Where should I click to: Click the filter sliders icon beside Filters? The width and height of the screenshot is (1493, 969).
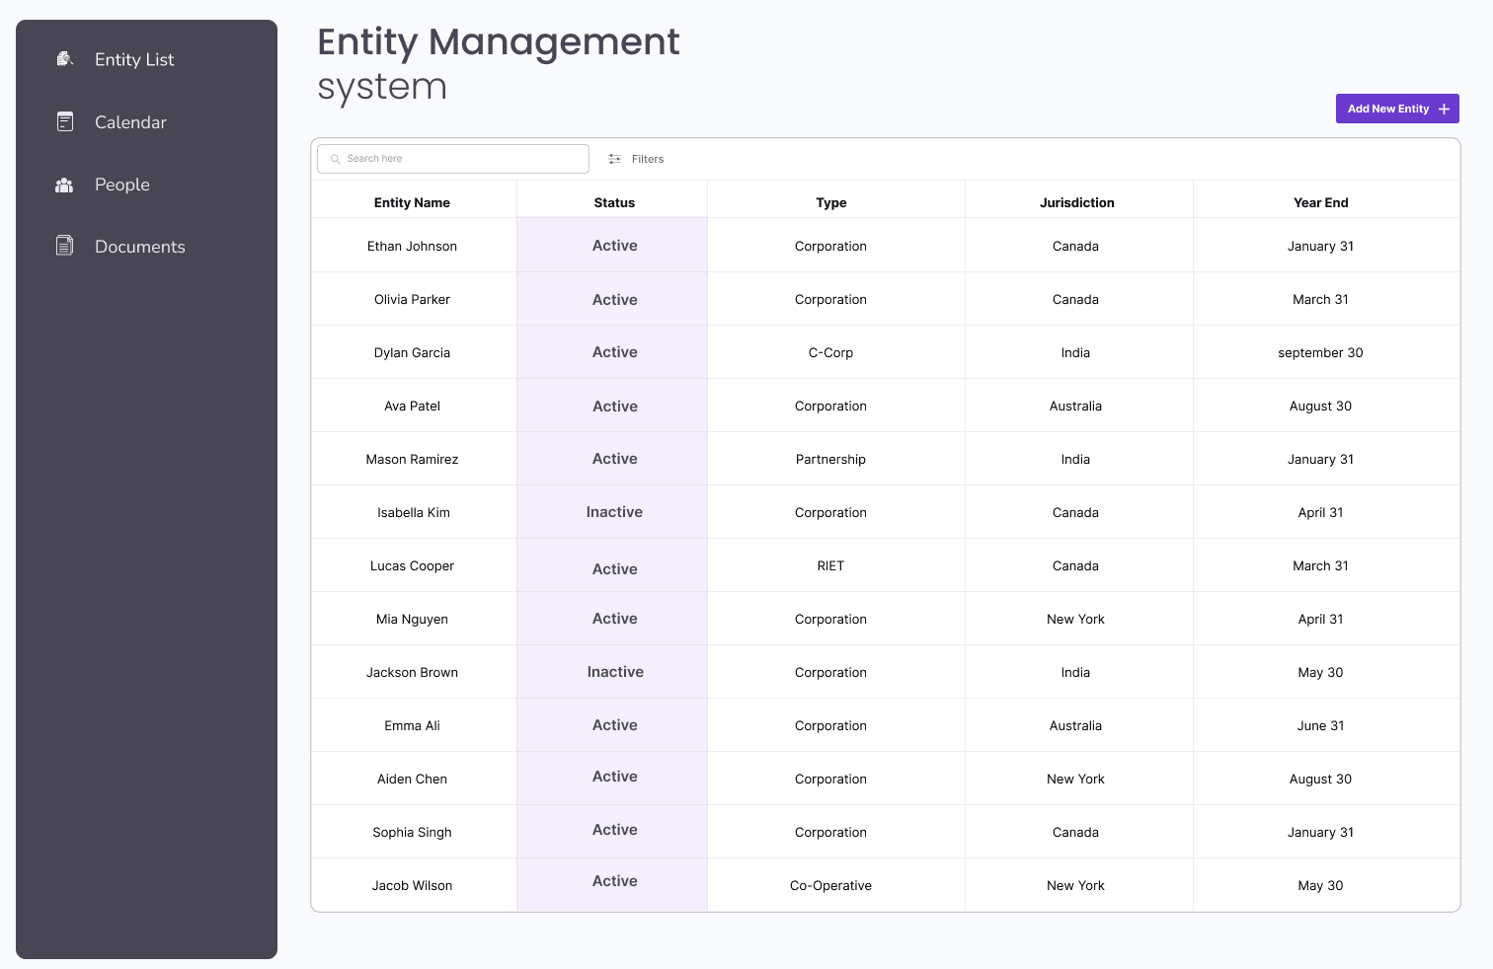(x=614, y=158)
